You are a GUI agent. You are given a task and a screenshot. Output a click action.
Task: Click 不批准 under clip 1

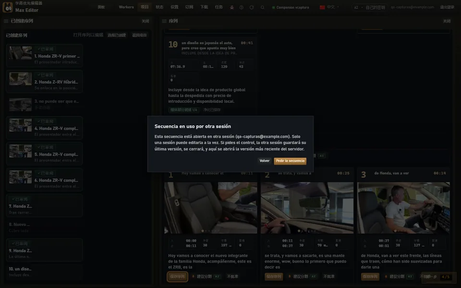pyautogui.click(x=232, y=276)
